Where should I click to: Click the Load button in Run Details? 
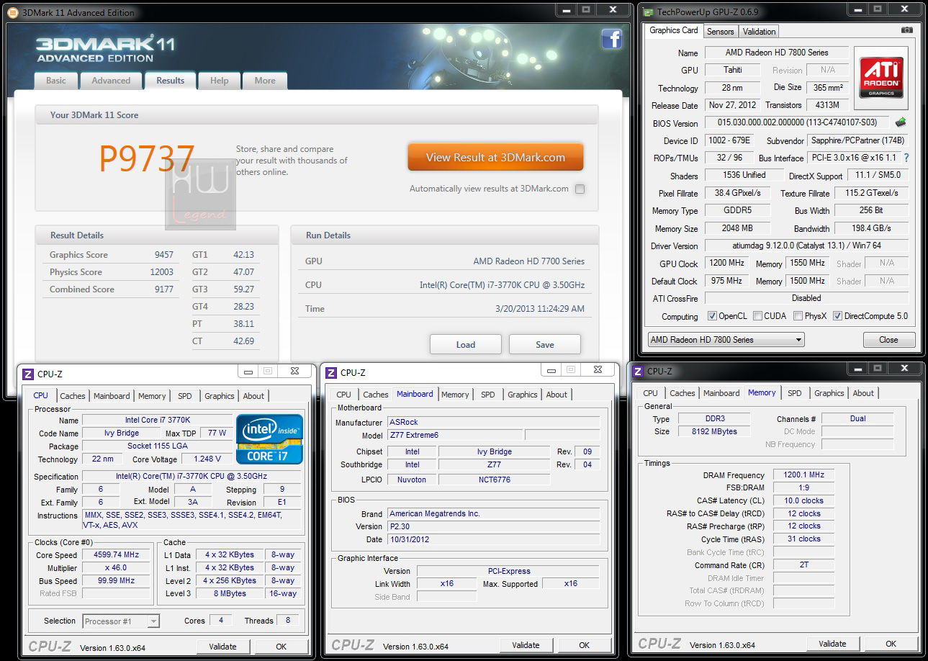(x=465, y=344)
